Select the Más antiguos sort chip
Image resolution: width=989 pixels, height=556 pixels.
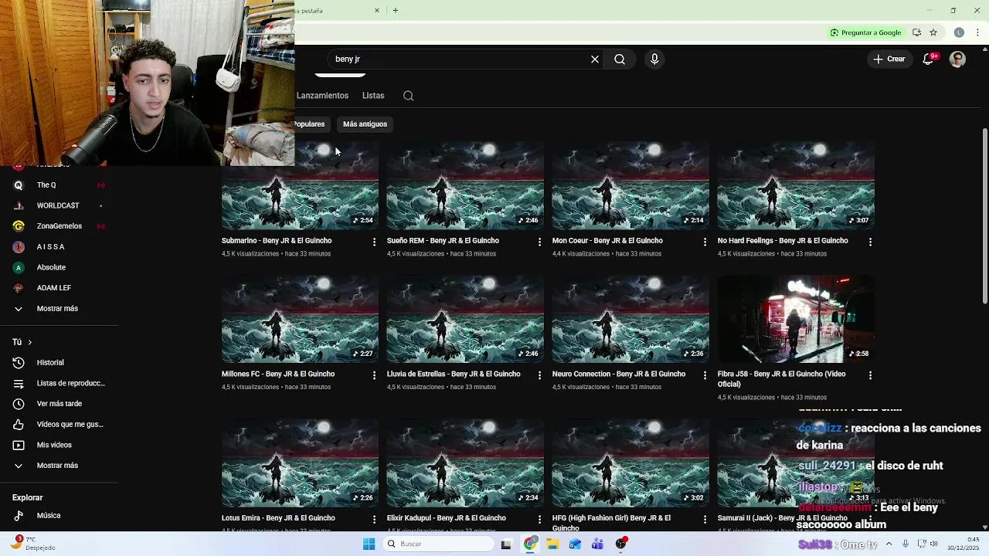point(365,124)
